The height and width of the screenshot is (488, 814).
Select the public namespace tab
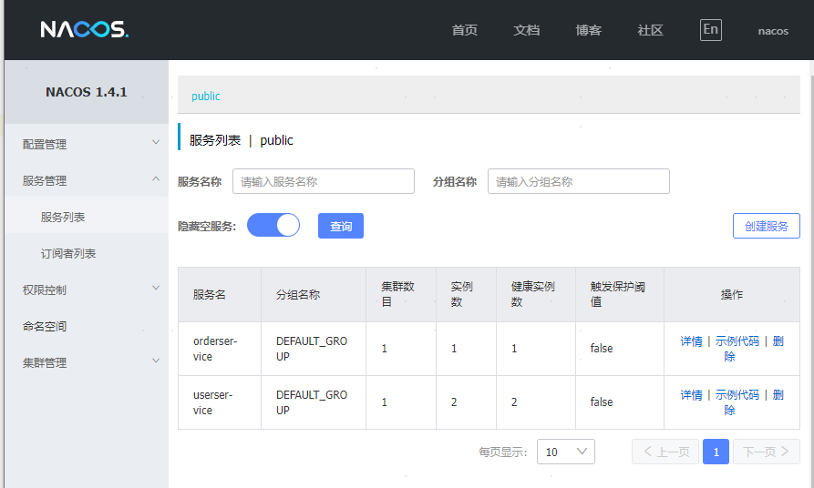click(x=206, y=96)
